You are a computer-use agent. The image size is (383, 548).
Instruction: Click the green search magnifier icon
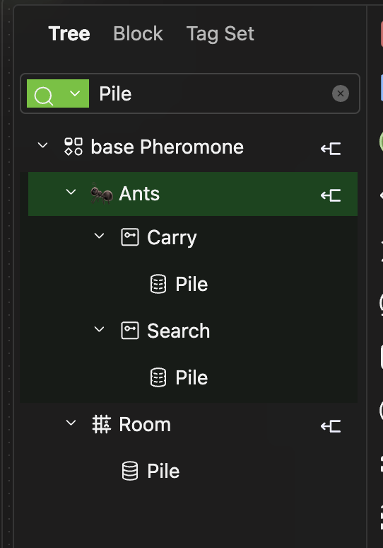[44, 95]
